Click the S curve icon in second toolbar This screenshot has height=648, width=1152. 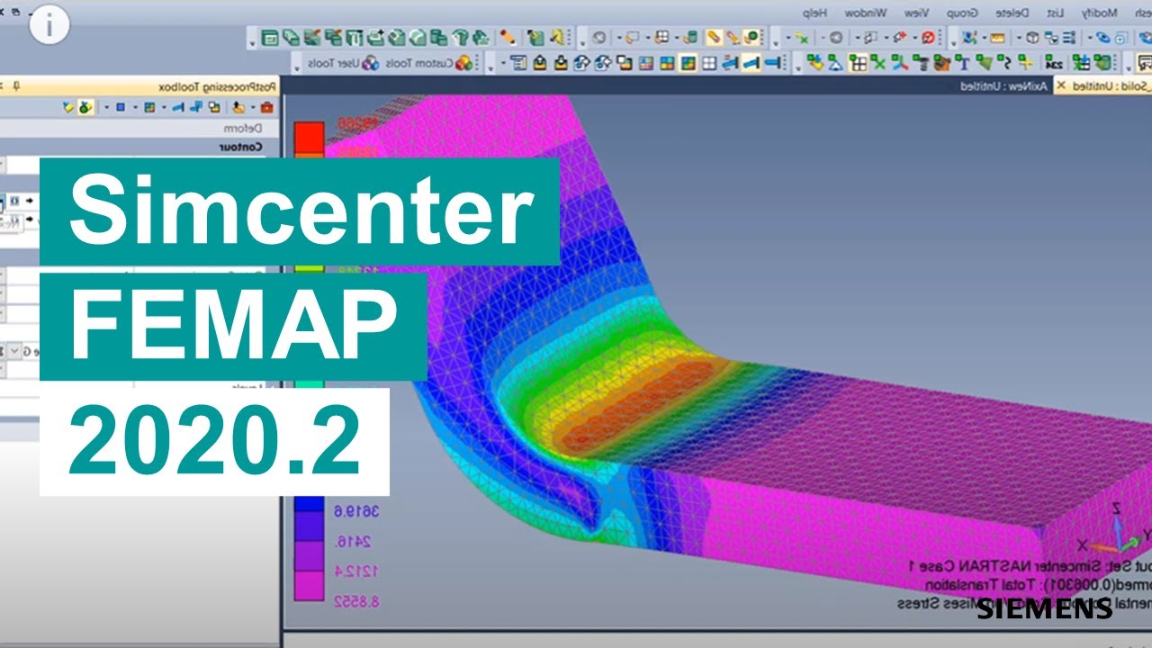[x=1005, y=64]
